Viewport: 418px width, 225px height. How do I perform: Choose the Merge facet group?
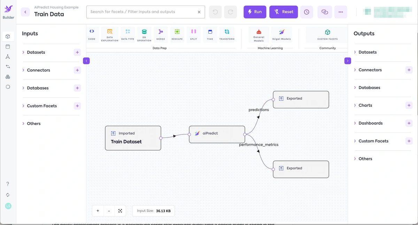161,35
